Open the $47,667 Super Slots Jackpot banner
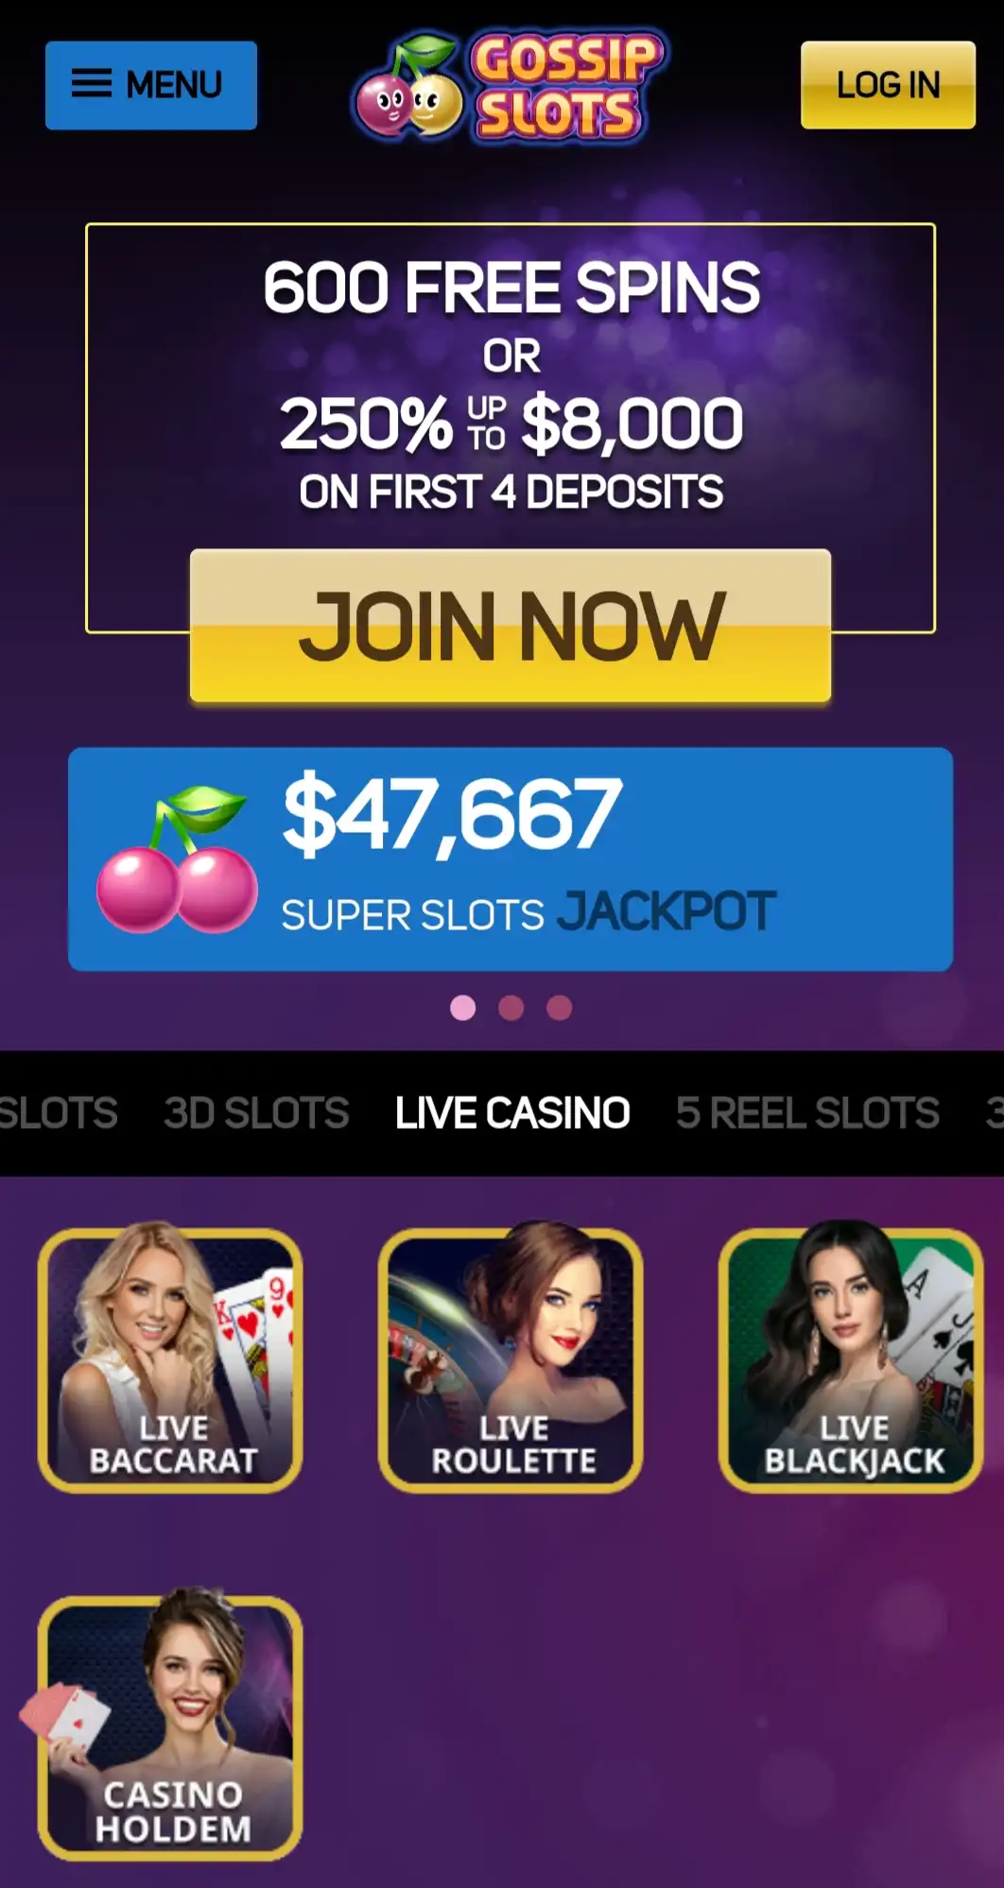The height and width of the screenshot is (1888, 1004). [511, 859]
